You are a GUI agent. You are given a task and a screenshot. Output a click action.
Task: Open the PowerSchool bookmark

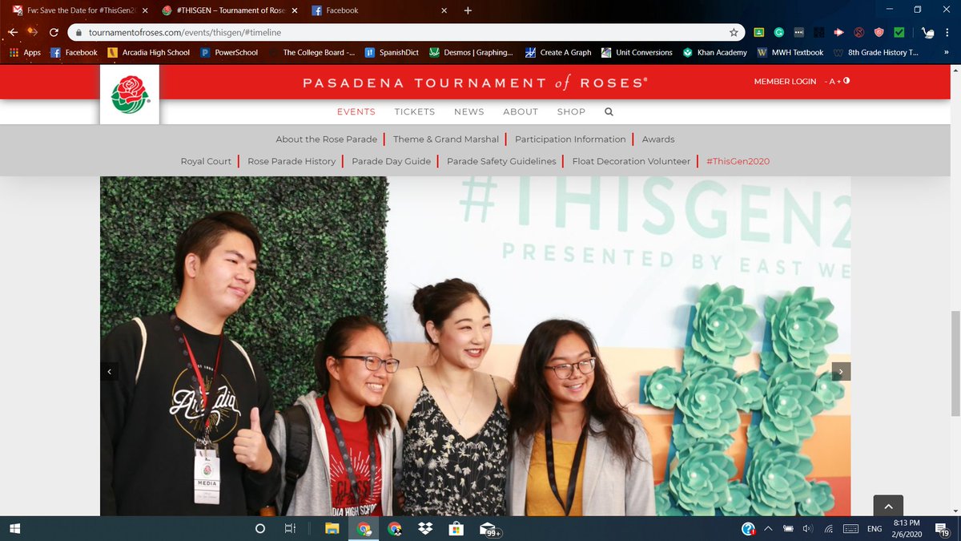(229, 52)
